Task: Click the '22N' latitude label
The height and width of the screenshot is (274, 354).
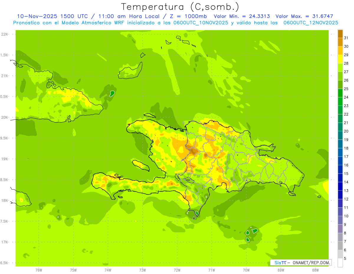Action: pyautogui.click(x=5, y=34)
